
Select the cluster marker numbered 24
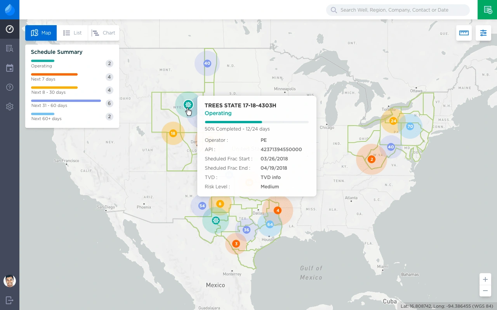coord(393,121)
